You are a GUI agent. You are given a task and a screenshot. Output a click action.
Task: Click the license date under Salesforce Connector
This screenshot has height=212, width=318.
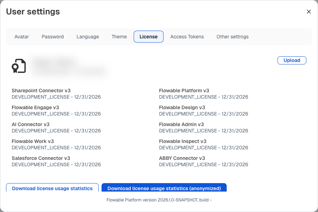click(x=87, y=164)
